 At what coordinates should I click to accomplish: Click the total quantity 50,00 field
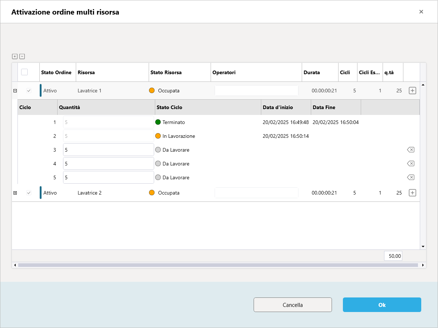coord(393,256)
